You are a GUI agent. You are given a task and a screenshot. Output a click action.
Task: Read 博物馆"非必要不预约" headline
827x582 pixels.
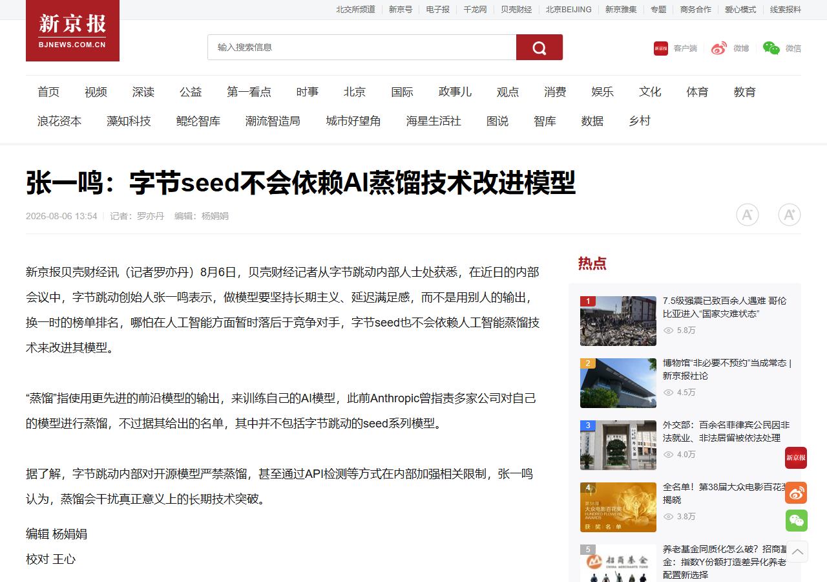coord(728,369)
